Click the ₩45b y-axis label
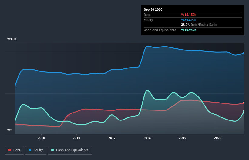The width and height of the screenshot is (249, 160). pyautogui.click(x=12, y=39)
